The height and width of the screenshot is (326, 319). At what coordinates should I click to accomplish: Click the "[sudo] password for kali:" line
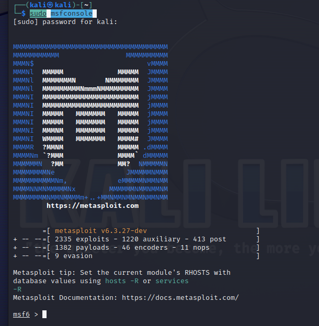point(65,21)
